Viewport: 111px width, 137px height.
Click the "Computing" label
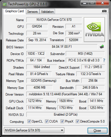[17, 122]
